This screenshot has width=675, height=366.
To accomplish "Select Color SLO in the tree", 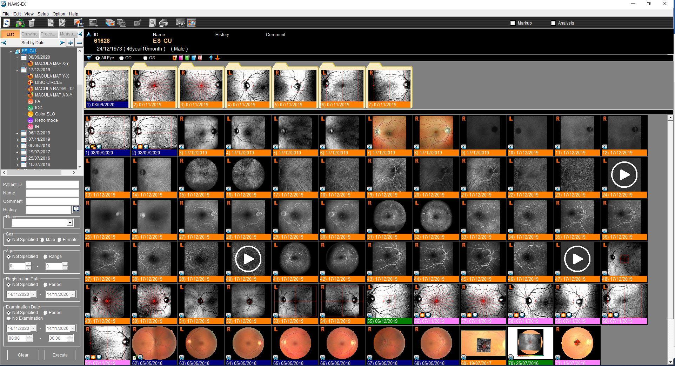I will pyautogui.click(x=45, y=114).
